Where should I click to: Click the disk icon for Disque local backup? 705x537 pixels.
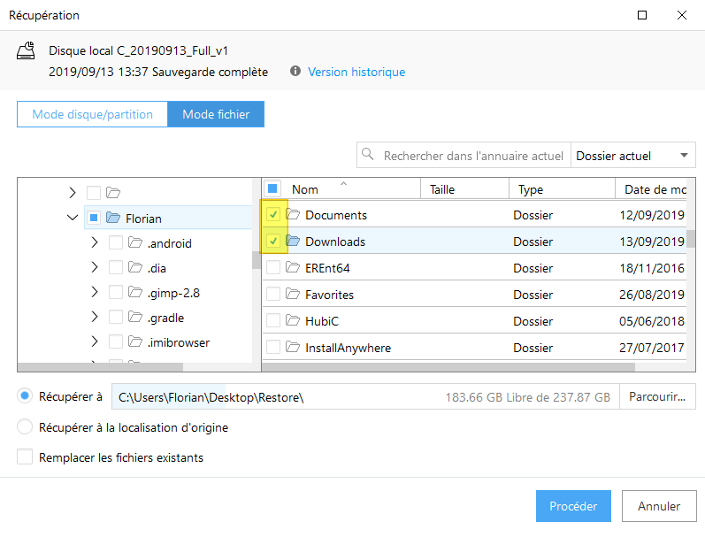(x=27, y=52)
